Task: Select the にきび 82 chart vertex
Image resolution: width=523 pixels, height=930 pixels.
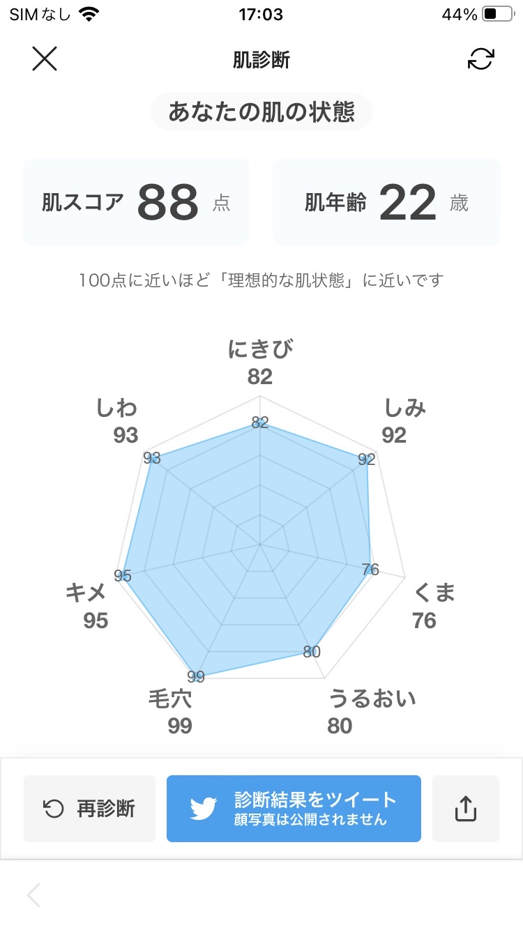Action: 261,424
